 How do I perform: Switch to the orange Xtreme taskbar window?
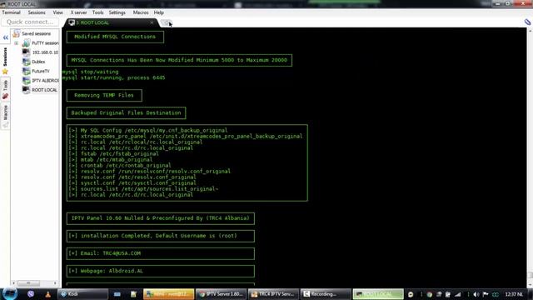point(168,294)
